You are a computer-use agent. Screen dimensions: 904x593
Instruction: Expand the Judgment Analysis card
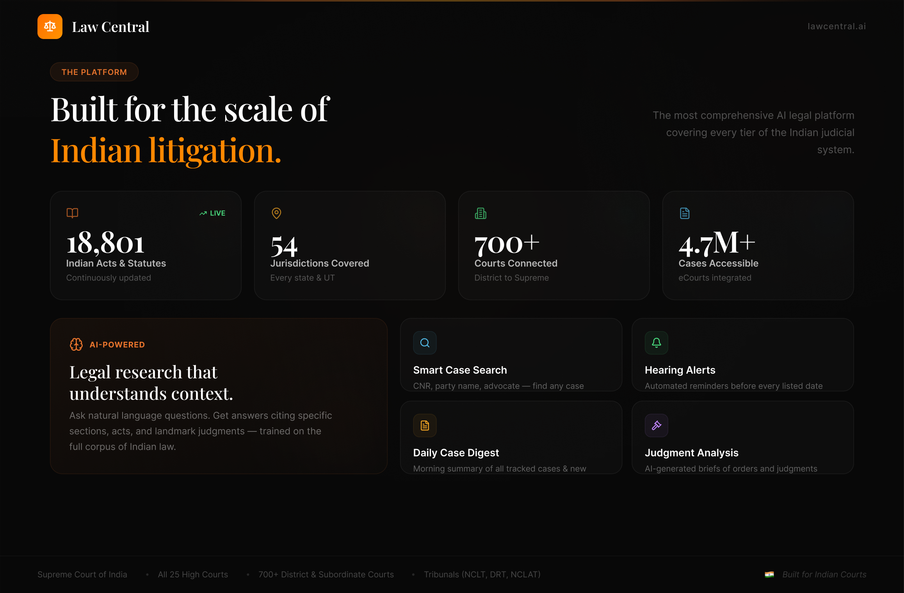pos(742,438)
